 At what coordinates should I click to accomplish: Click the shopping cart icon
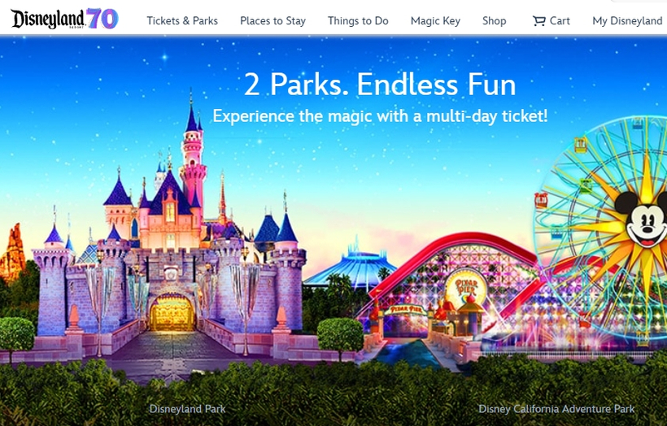(538, 21)
